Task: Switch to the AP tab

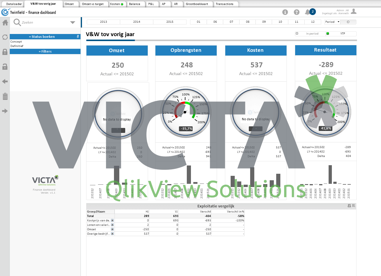Action: click(x=165, y=4)
